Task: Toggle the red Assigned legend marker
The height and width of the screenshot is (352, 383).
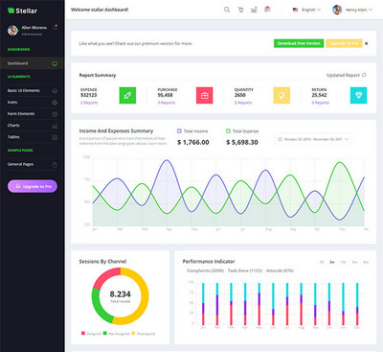Action: (x=83, y=333)
